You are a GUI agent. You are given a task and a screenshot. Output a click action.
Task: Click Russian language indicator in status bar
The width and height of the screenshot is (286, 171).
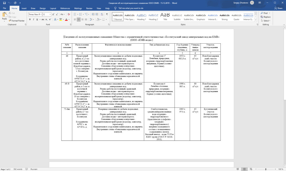[x=34, y=169]
